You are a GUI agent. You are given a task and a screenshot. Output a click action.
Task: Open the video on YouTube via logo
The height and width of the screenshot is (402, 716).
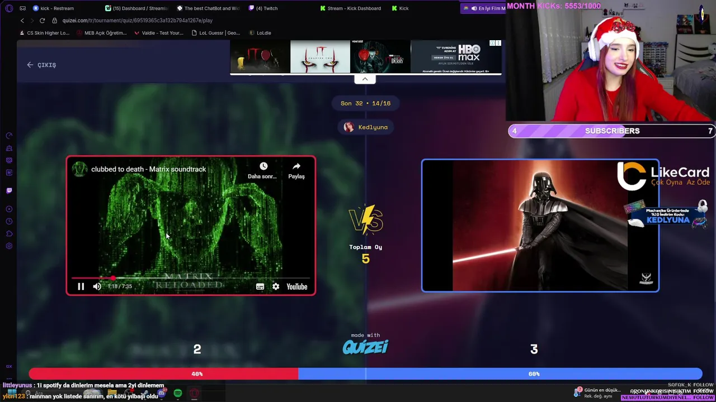coord(297,286)
